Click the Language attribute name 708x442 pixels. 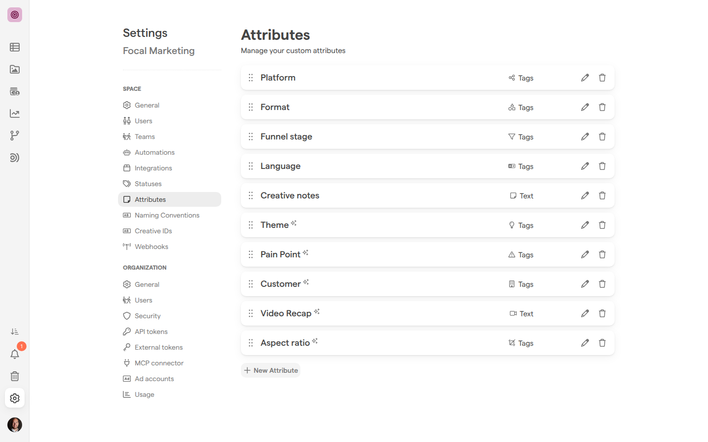coord(280,166)
